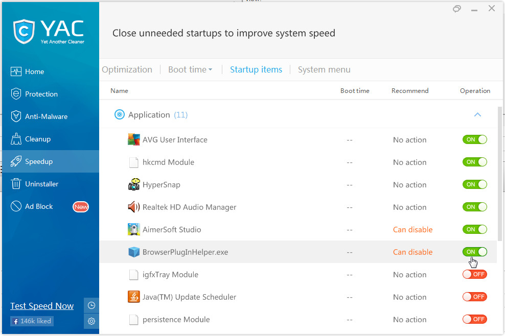Open Cleanup broom icon
Image resolution: width=505 pixels, height=336 pixels.
tap(16, 139)
